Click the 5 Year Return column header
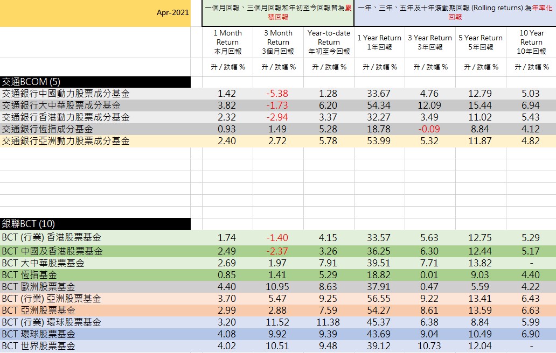This screenshot has width=556, height=353. pos(481,42)
